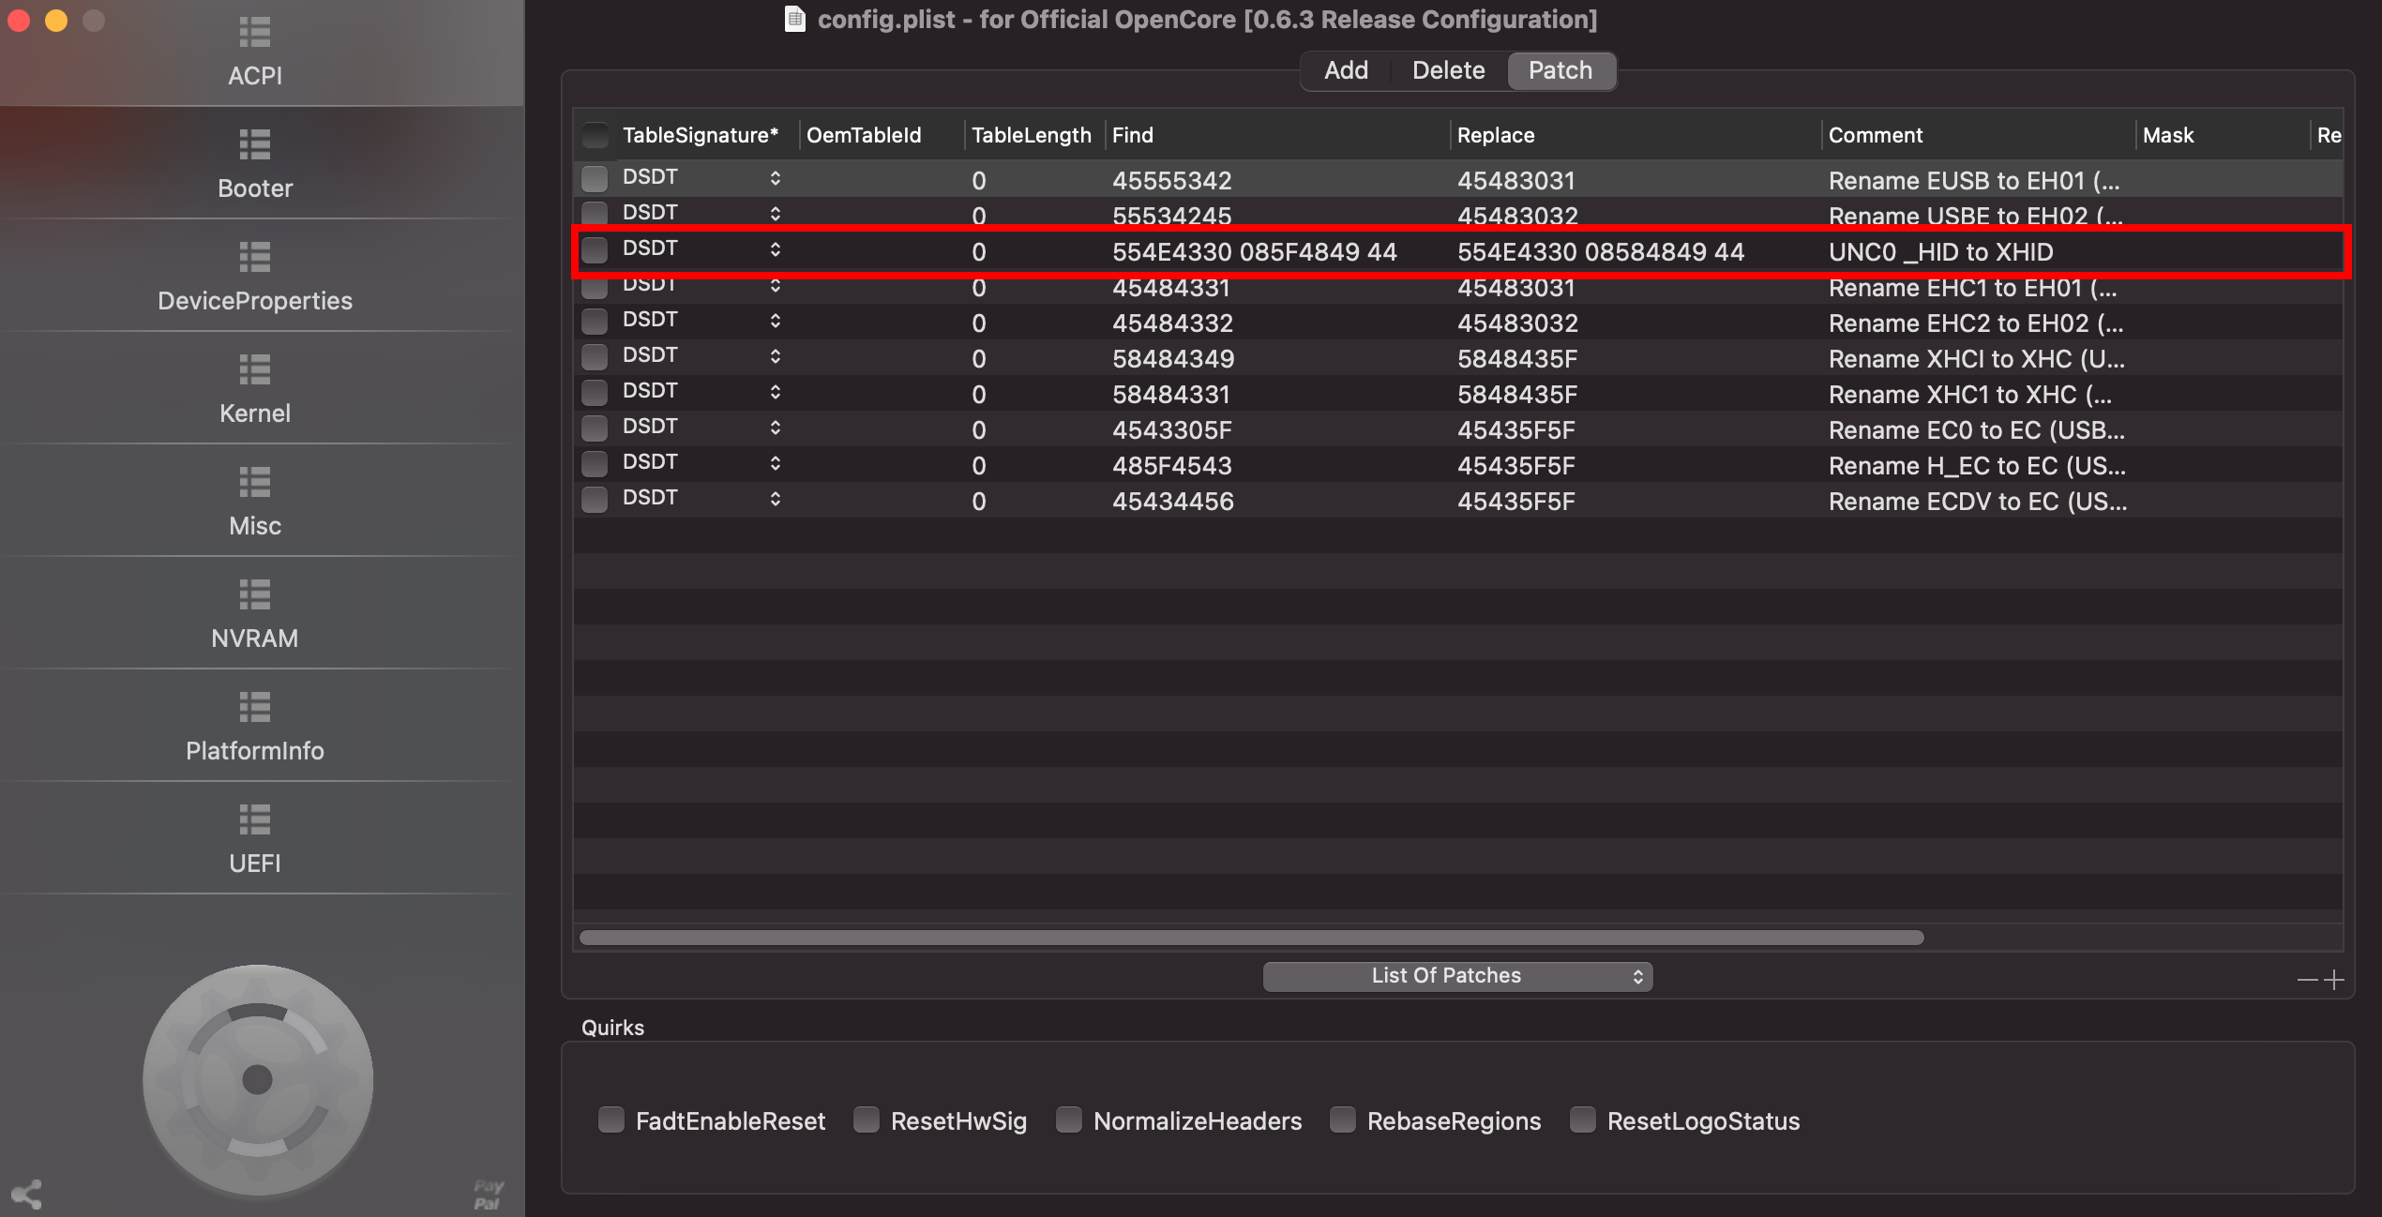Select Find value 58484331
This screenshot has width=2382, height=1217.
click(x=1172, y=395)
